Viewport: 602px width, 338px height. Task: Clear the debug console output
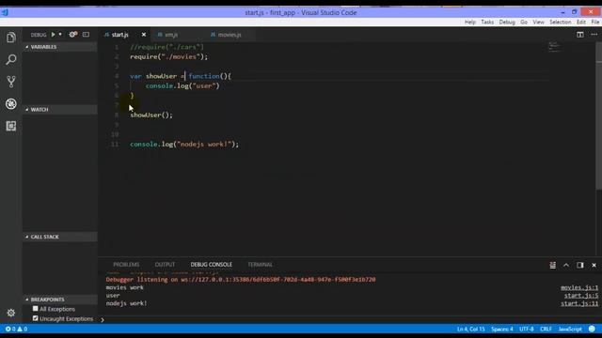tap(552, 265)
